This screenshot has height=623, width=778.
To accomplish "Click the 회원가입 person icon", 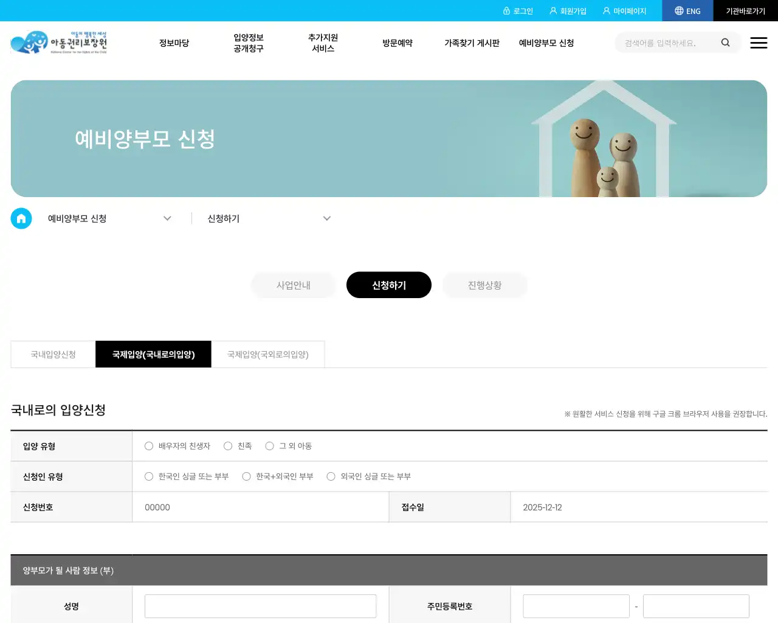I will click(x=553, y=10).
